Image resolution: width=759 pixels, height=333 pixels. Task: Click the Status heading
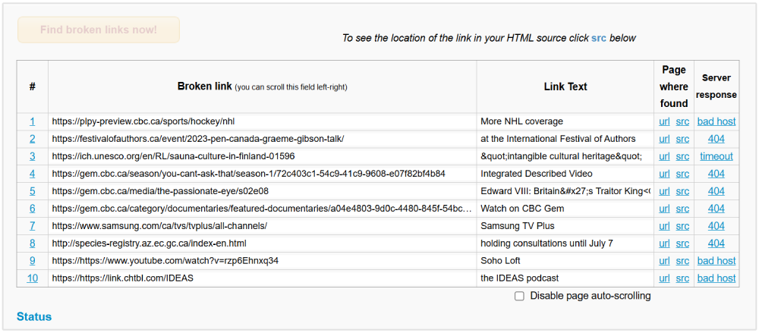click(x=34, y=316)
